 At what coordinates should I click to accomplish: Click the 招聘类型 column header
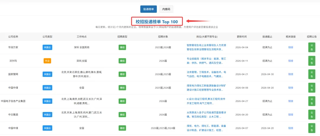(x=122, y=37)
